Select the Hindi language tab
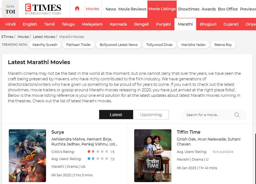Viewport: 256px width, 184px height. tap(11, 24)
